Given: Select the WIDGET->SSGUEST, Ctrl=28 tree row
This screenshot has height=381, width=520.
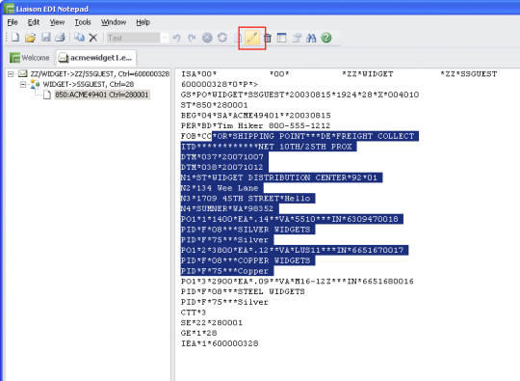Looking at the screenshot, I should point(89,84).
